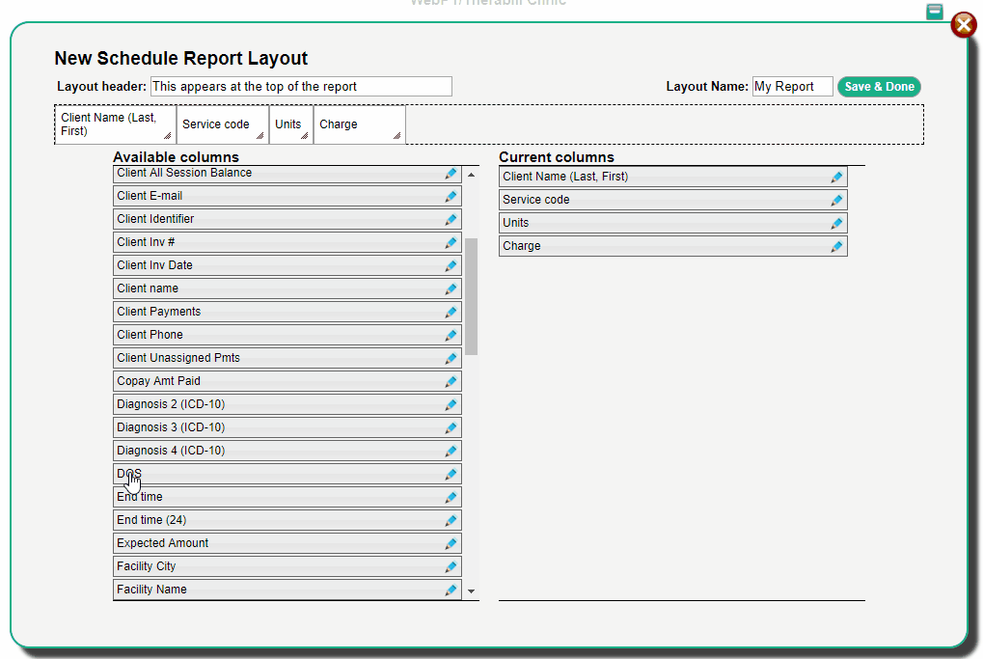Select Client Name (Last, First) in Current columns
Viewport: 983px width, 659px height.
(x=672, y=177)
